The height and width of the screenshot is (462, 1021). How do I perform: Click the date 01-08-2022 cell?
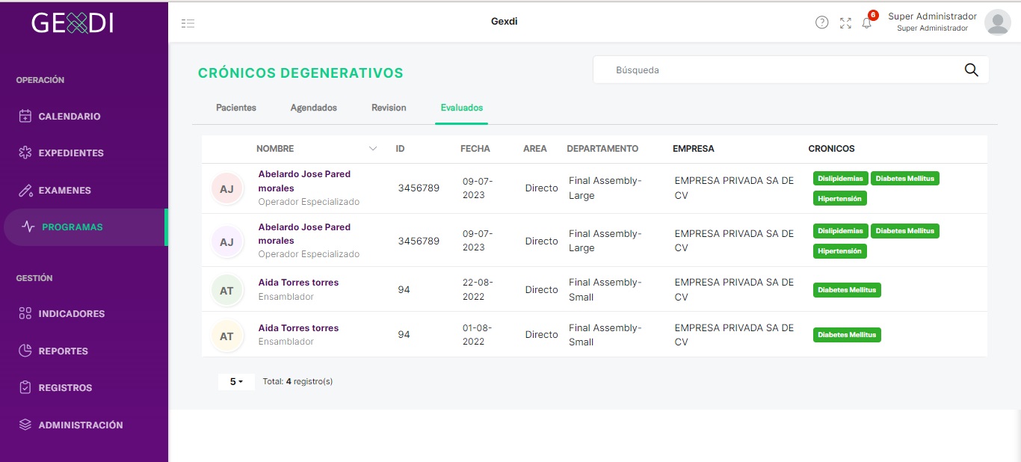click(x=478, y=335)
